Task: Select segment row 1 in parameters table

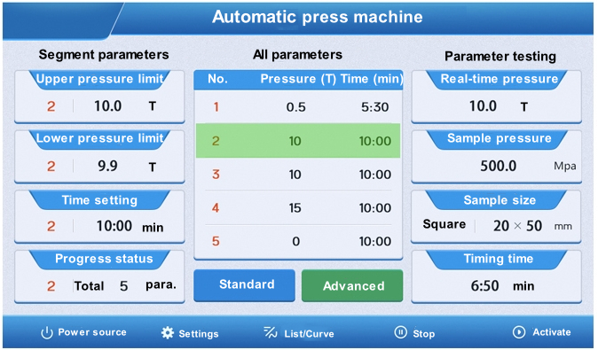Action: pyautogui.click(x=298, y=107)
